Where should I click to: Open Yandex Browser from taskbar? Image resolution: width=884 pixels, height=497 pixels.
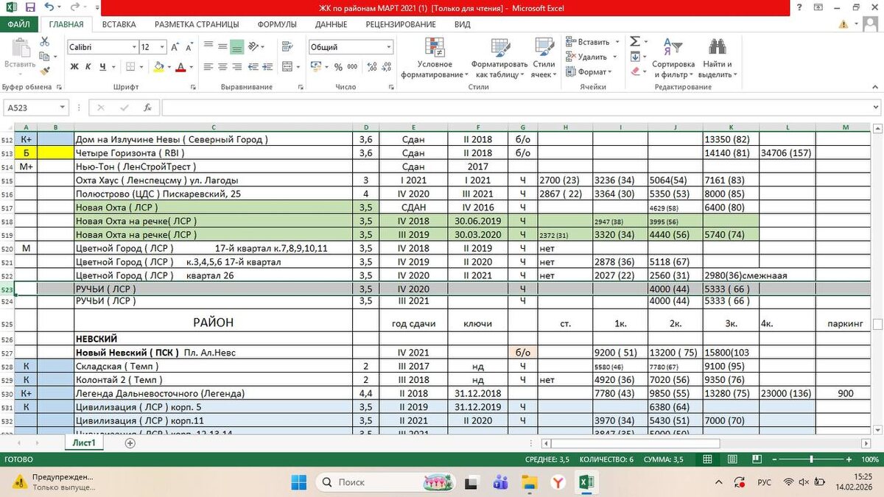click(x=558, y=482)
